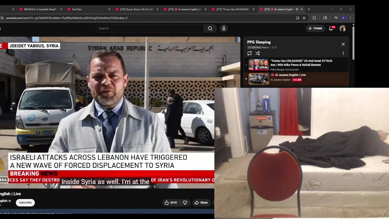Close the 'Trump Has UNLEASHED' tab
Image resolution: width=389 pixels, height=219 pixels.
click(x=253, y=9)
